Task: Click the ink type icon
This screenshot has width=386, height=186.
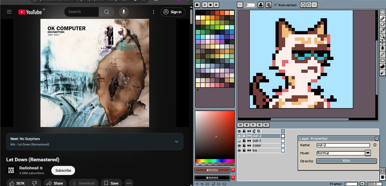Action: coord(262,5)
